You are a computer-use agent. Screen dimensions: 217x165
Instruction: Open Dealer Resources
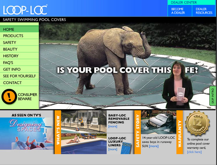point(204,11)
